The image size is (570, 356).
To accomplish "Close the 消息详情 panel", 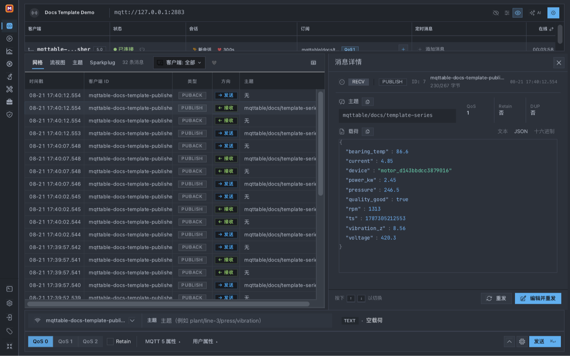I will point(559,62).
